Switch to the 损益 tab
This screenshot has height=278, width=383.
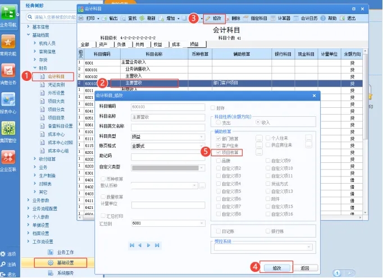tap(194, 44)
